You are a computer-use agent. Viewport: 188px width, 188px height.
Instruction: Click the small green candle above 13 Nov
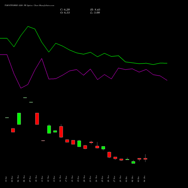pyautogui.click(x=55, y=131)
